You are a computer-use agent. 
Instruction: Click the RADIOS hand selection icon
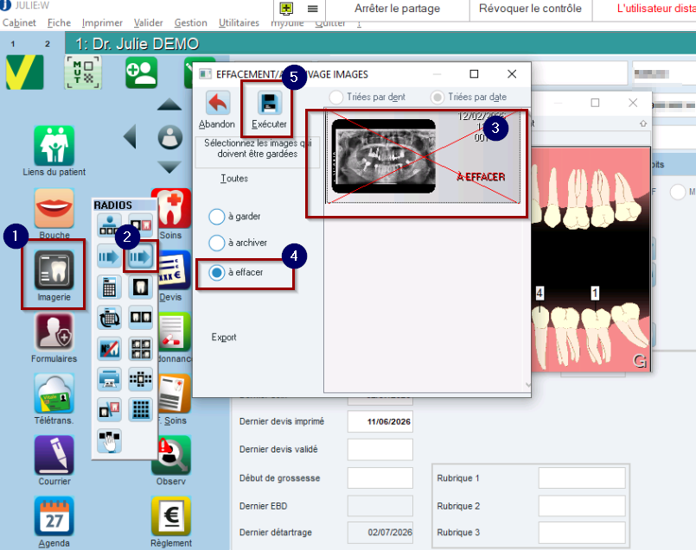tap(109, 441)
